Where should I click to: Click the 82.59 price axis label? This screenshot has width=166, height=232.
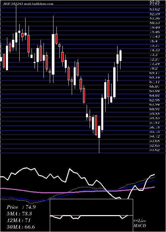click(155, 14)
